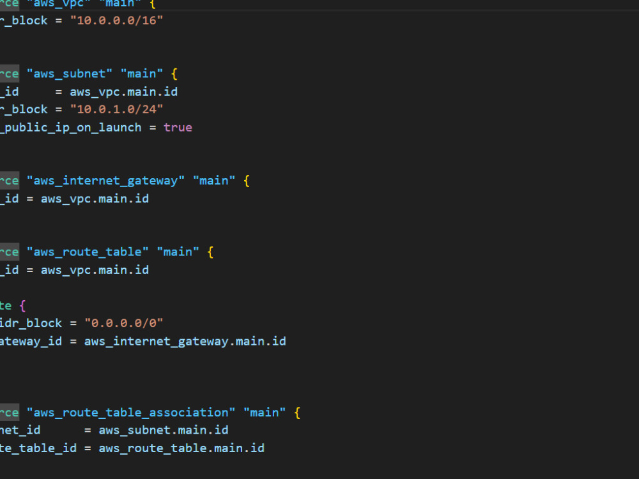Click opening brace of aws_subnet block
Image resolution: width=639 pixels, height=479 pixels.
point(174,73)
